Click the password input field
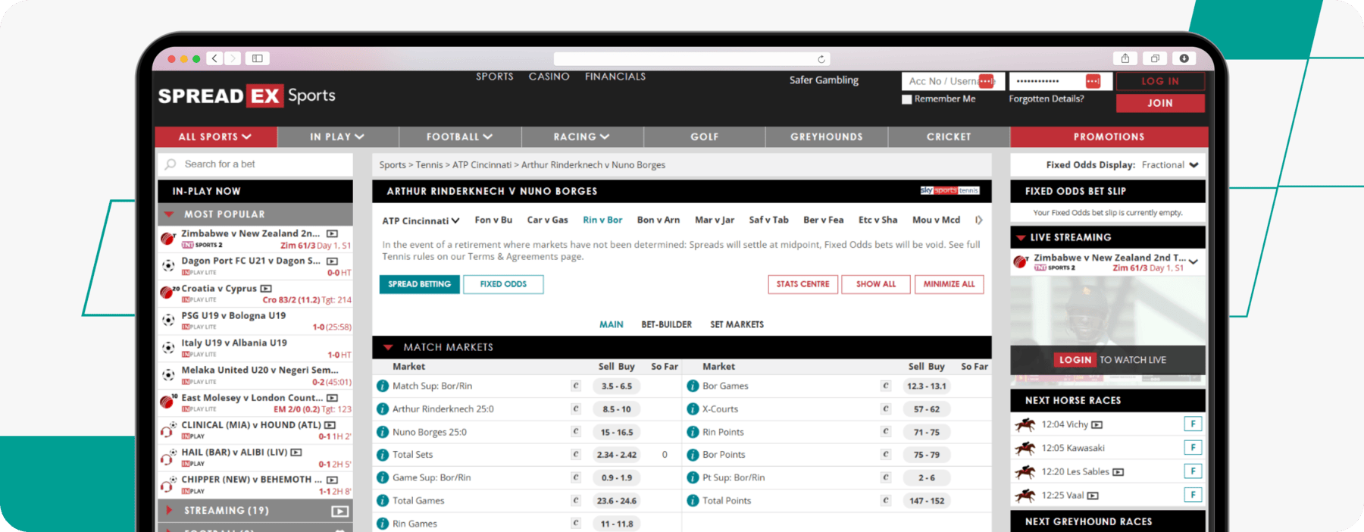 coord(1061,81)
